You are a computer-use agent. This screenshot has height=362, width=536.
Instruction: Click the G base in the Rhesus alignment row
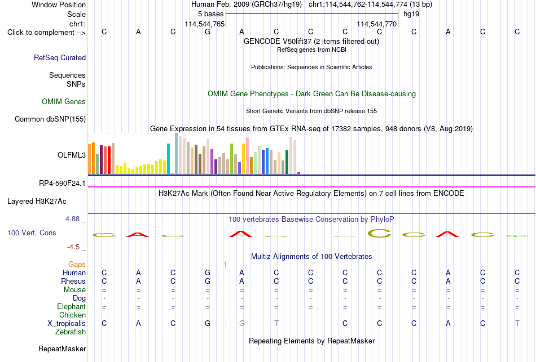tap(208, 281)
